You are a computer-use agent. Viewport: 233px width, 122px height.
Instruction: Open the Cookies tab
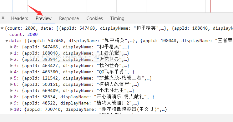[x=94, y=18]
